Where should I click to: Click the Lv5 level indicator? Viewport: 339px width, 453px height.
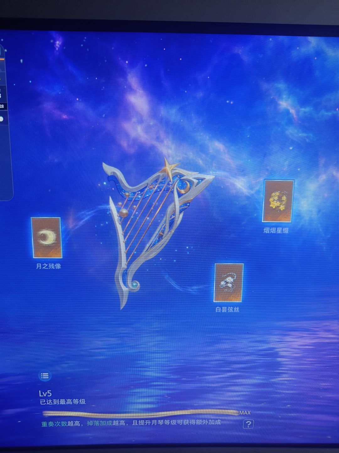click(x=45, y=393)
